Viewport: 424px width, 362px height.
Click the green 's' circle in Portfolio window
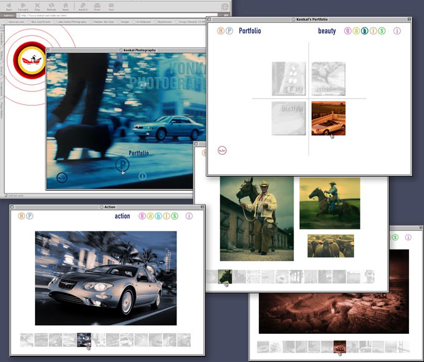[x=381, y=31]
